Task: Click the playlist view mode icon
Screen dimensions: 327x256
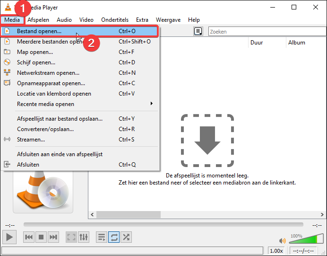Action: (x=198, y=32)
